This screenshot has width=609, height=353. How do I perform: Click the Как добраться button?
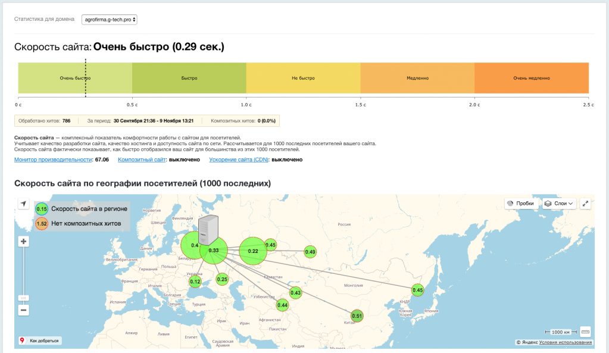point(40,341)
